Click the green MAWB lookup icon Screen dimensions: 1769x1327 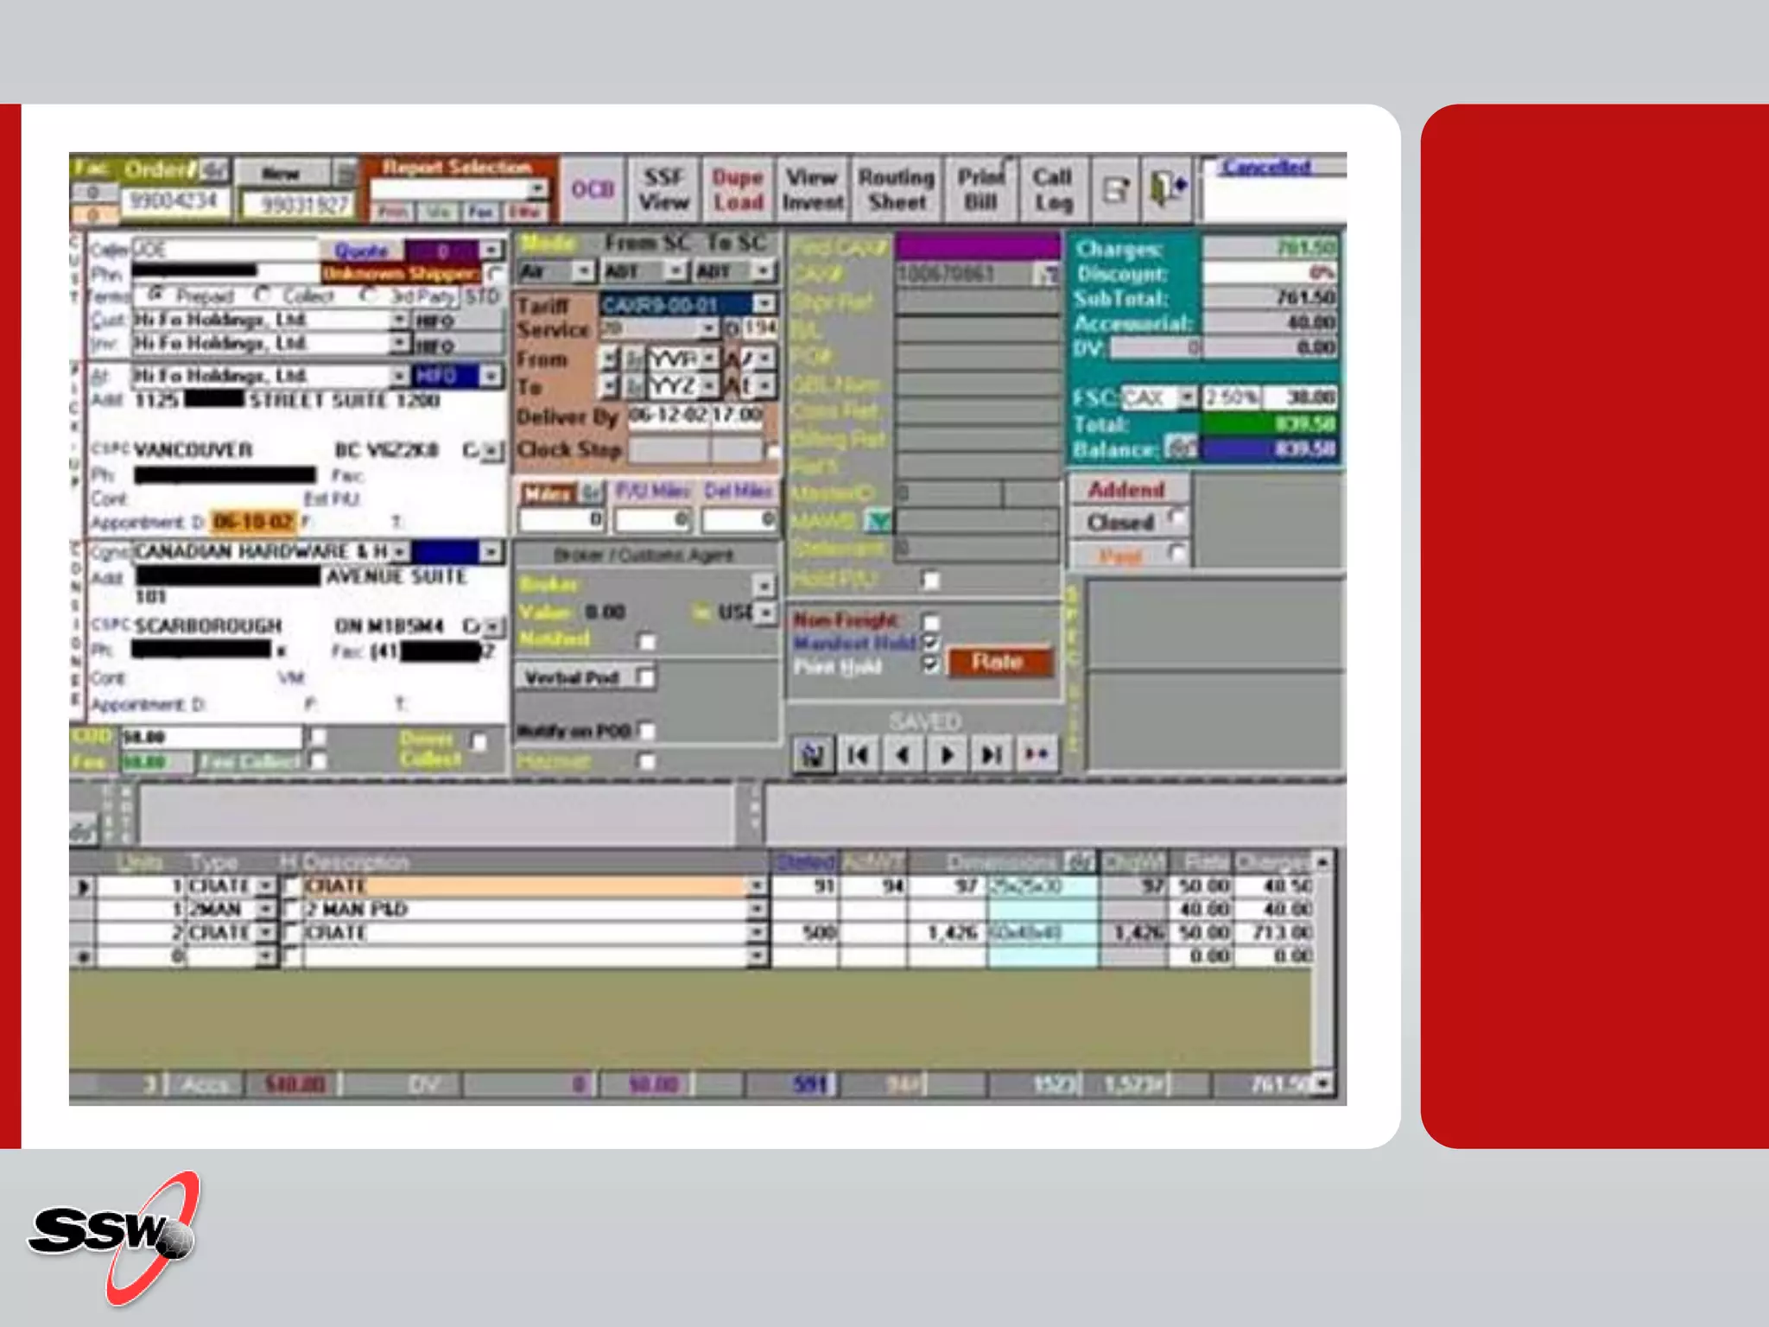pos(879,521)
